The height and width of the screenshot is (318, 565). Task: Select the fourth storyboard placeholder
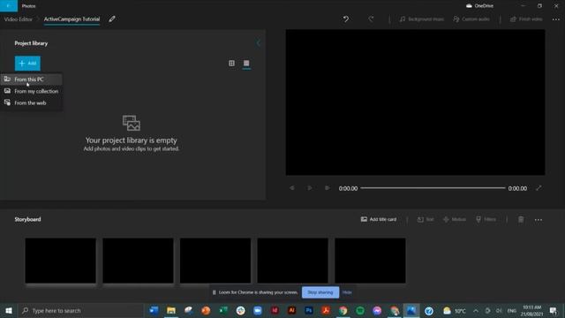click(292, 261)
